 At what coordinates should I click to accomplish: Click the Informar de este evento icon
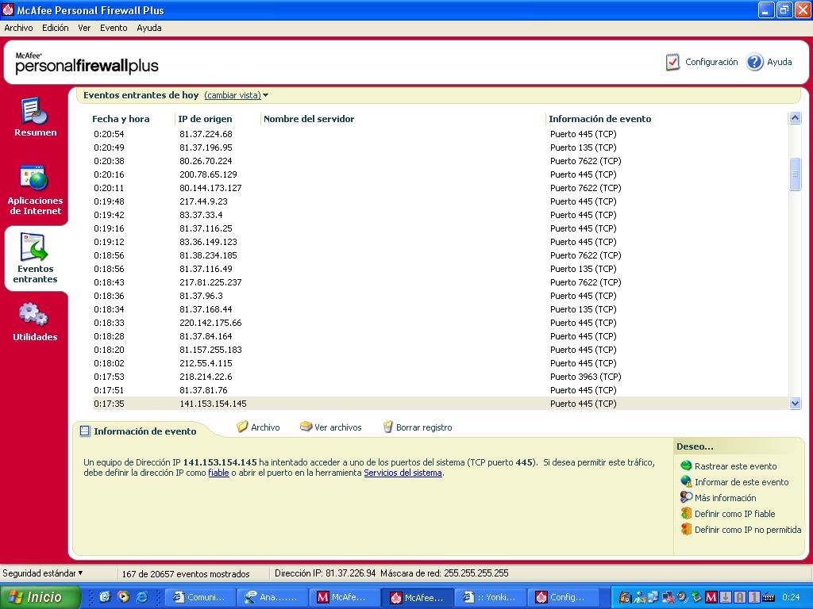pos(686,481)
